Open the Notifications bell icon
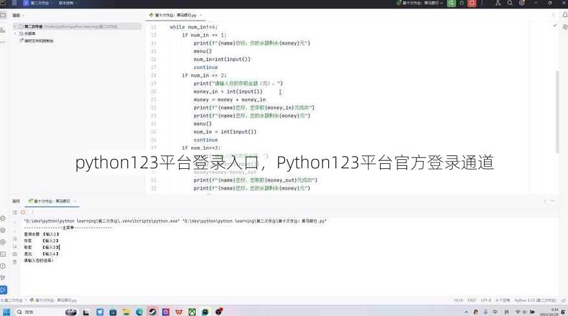 (x=565, y=15)
